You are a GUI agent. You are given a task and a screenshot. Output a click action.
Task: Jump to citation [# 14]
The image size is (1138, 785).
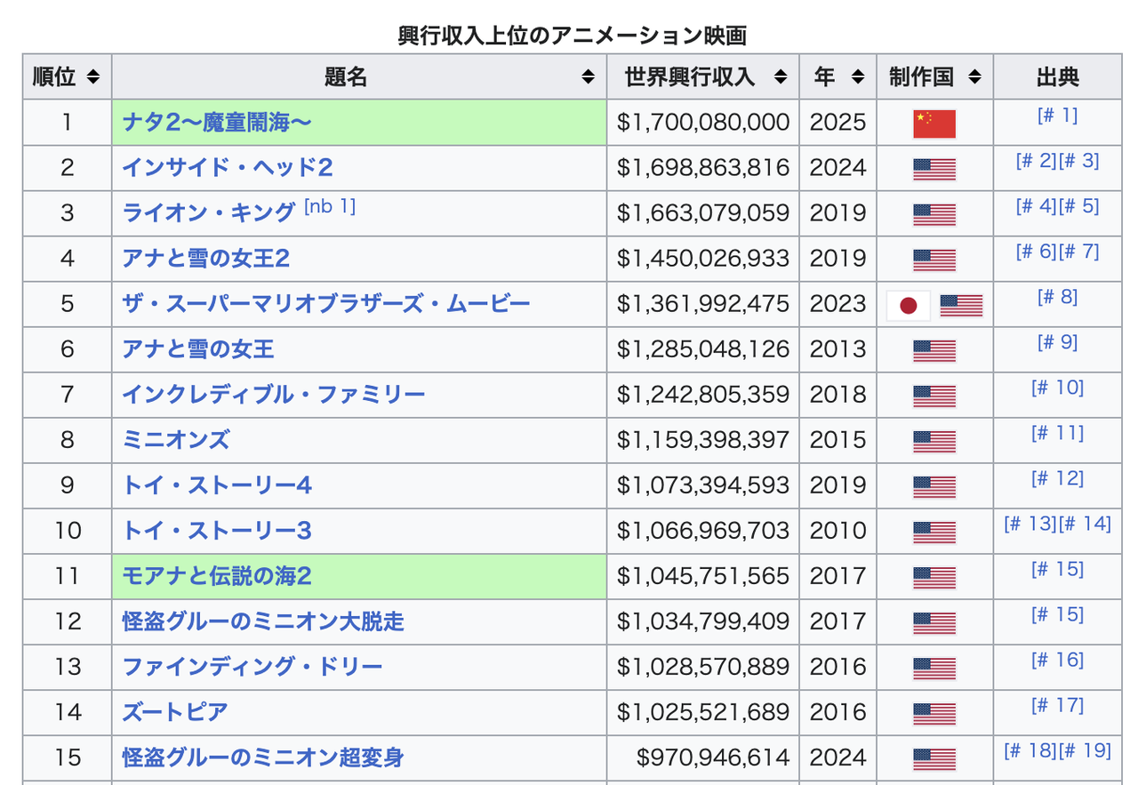[1086, 524]
